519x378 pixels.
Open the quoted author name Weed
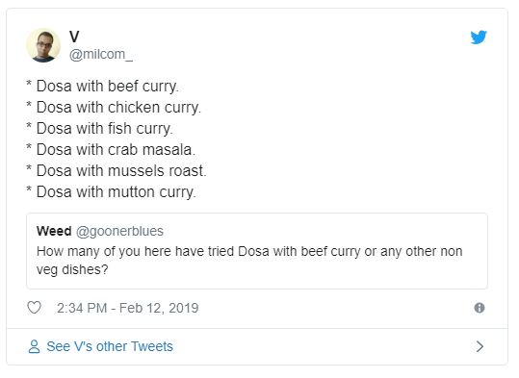point(54,231)
